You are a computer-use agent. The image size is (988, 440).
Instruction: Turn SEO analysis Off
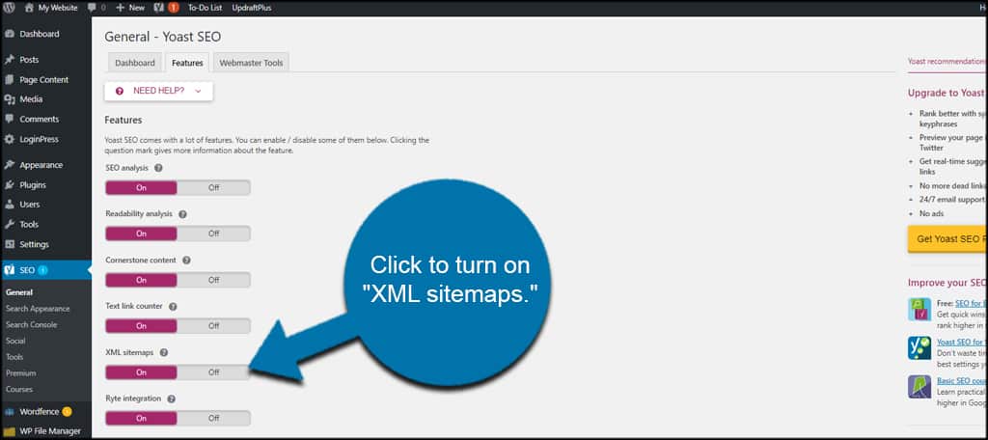pyautogui.click(x=213, y=188)
